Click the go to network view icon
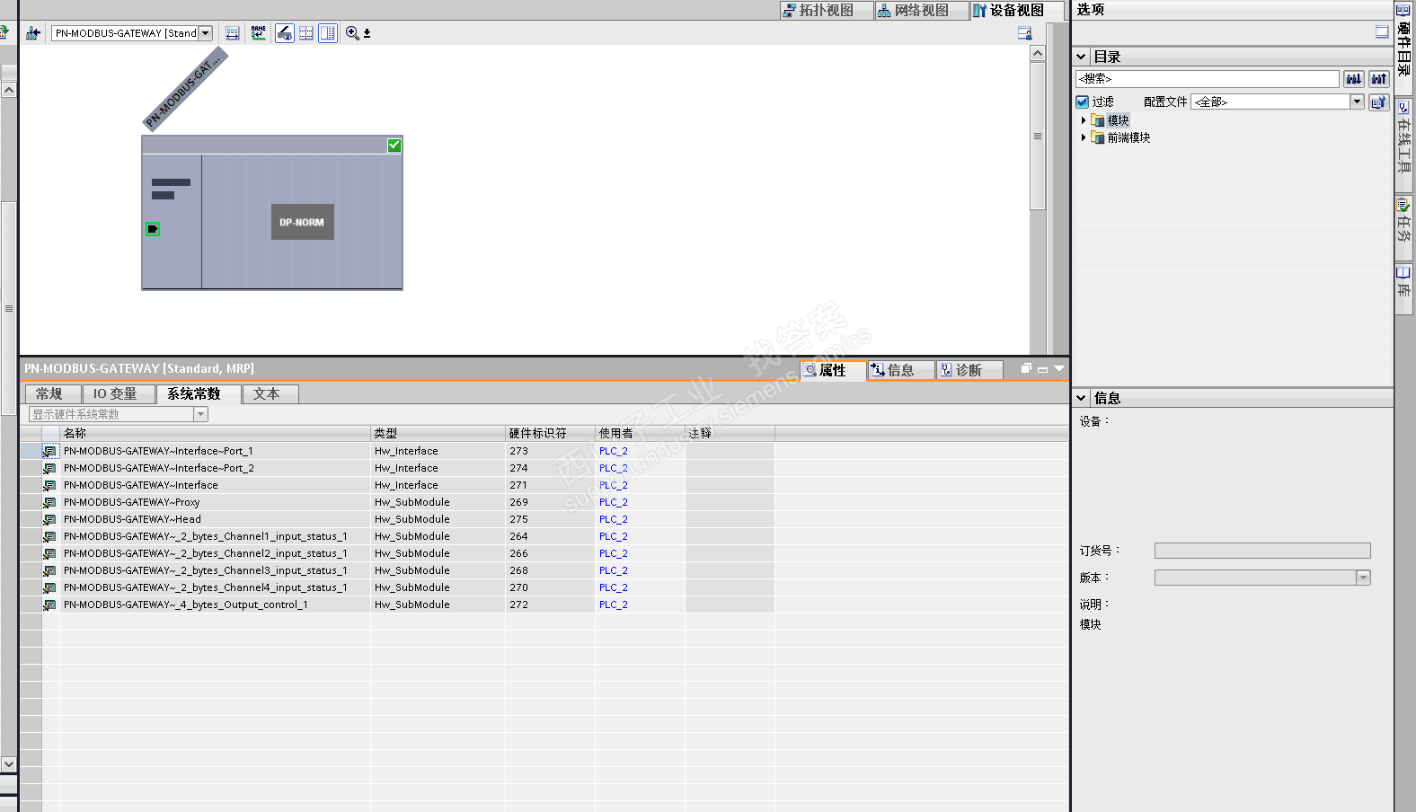 (33, 33)
